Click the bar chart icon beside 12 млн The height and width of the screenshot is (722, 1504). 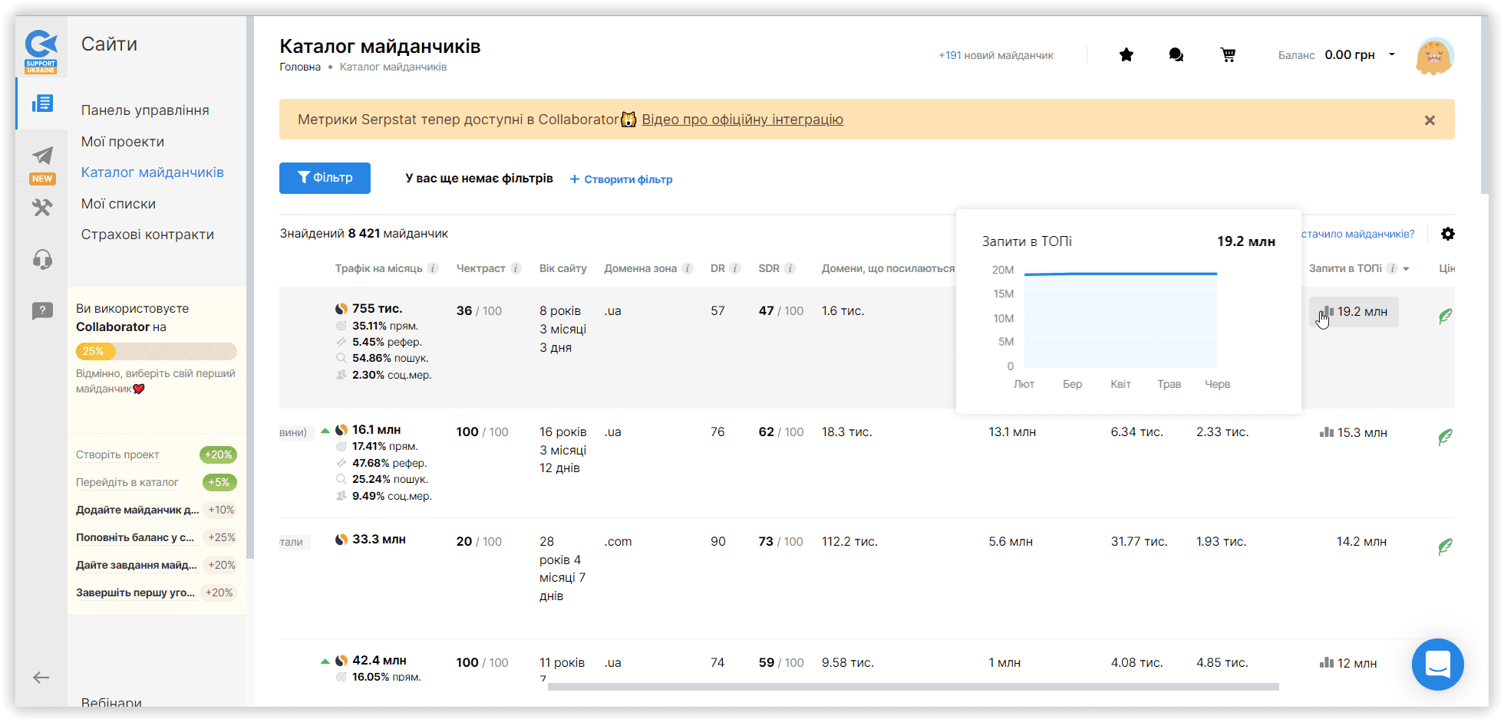(x=1327, y=663)
